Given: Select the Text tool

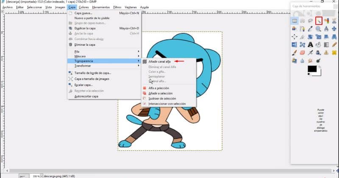Looking at the screenshot, I should 311,44.
